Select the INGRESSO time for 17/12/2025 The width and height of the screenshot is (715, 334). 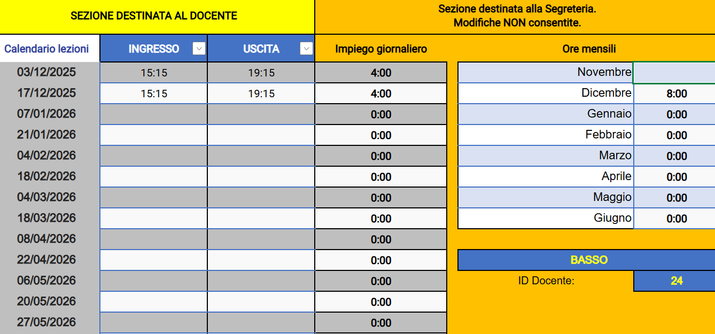pyautogui.click(x=154, y=94)
